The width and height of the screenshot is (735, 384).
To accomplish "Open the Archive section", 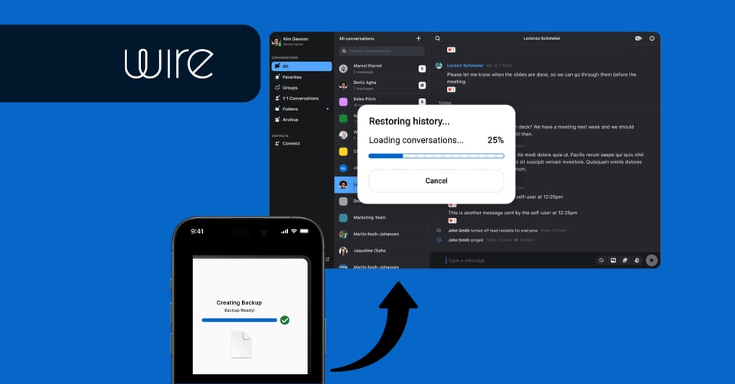I will 290,120.
